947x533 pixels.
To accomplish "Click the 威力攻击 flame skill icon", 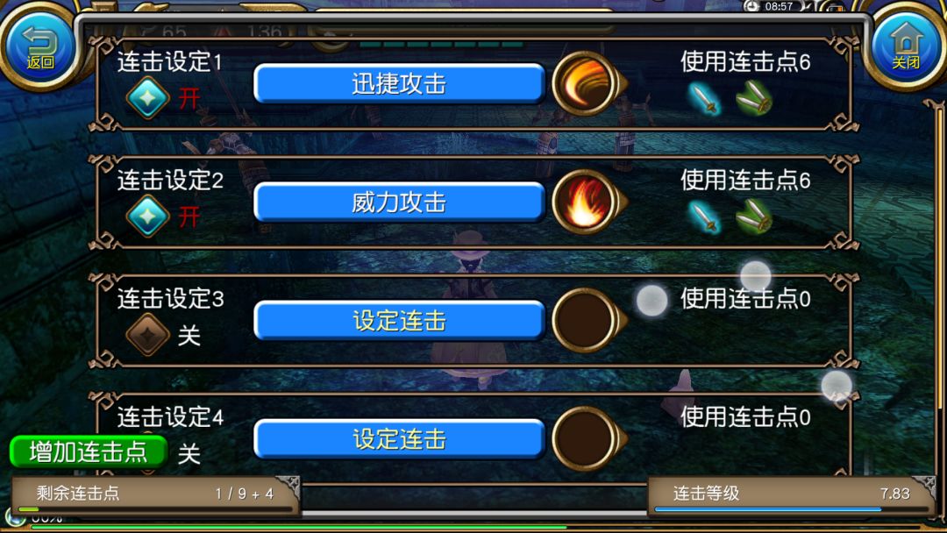I will click(587, 203).
